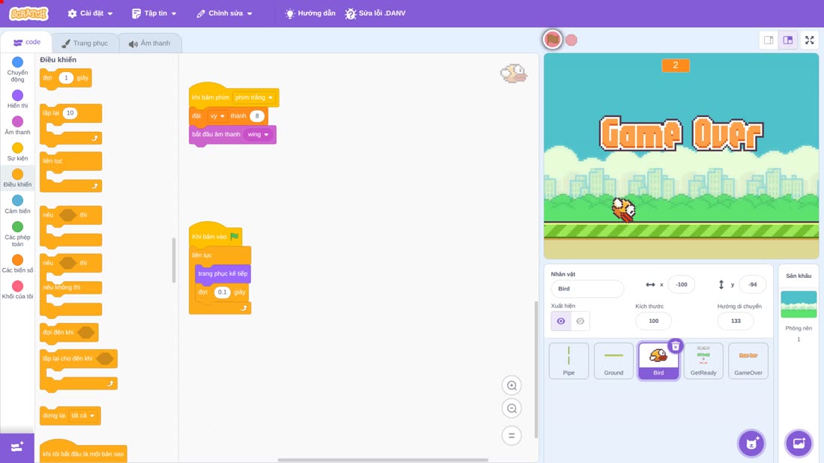824x463 pixels.
Task: Select the 'Các biến số' orange category
Action: click(x=17, y=264)
